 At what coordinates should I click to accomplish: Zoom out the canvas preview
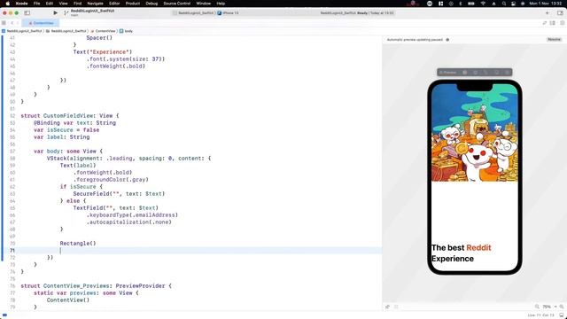click(537, 307)
